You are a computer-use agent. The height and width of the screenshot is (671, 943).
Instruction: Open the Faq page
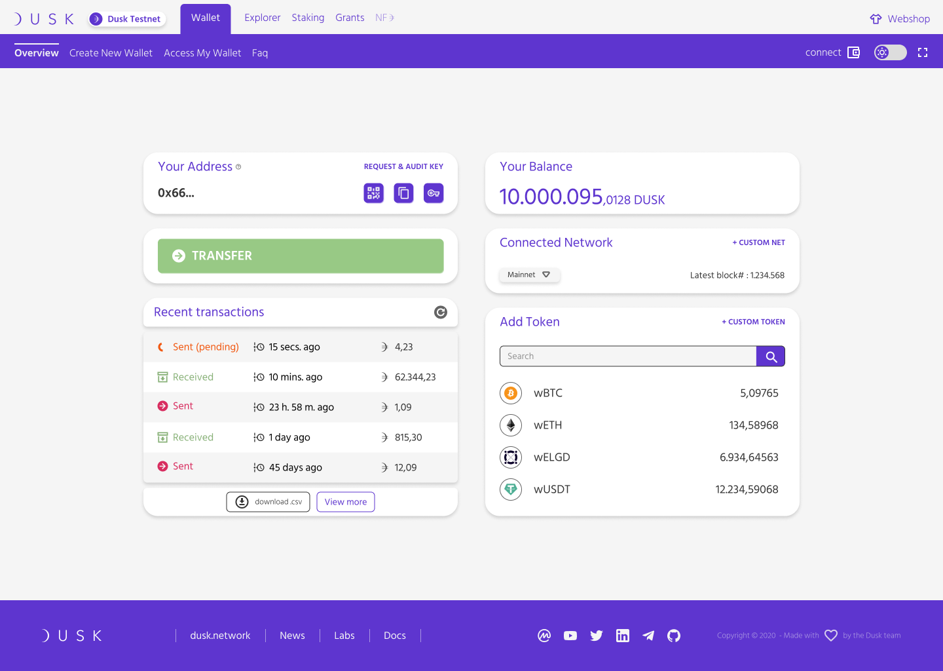(260, 53)
